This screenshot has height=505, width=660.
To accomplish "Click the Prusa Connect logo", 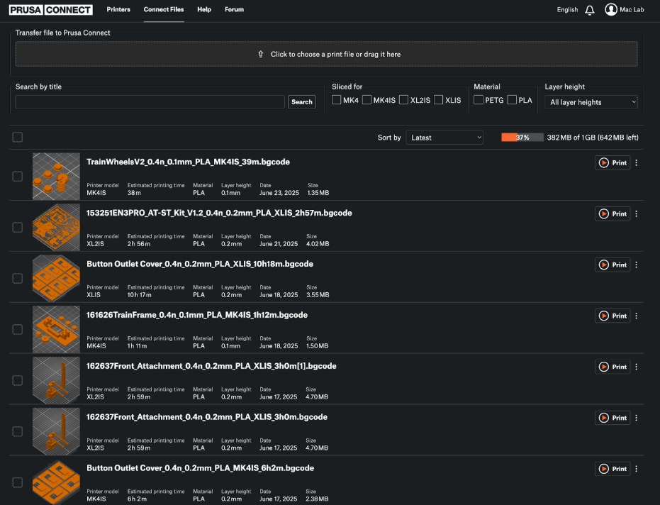I will (51, 10).
